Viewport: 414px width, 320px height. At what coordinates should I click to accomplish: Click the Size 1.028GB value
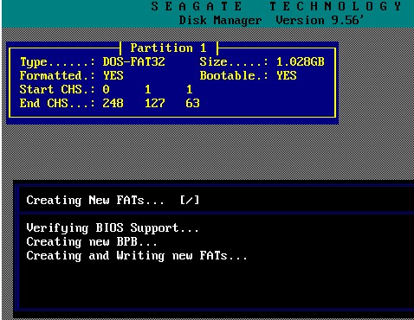[x=301, y=61]
